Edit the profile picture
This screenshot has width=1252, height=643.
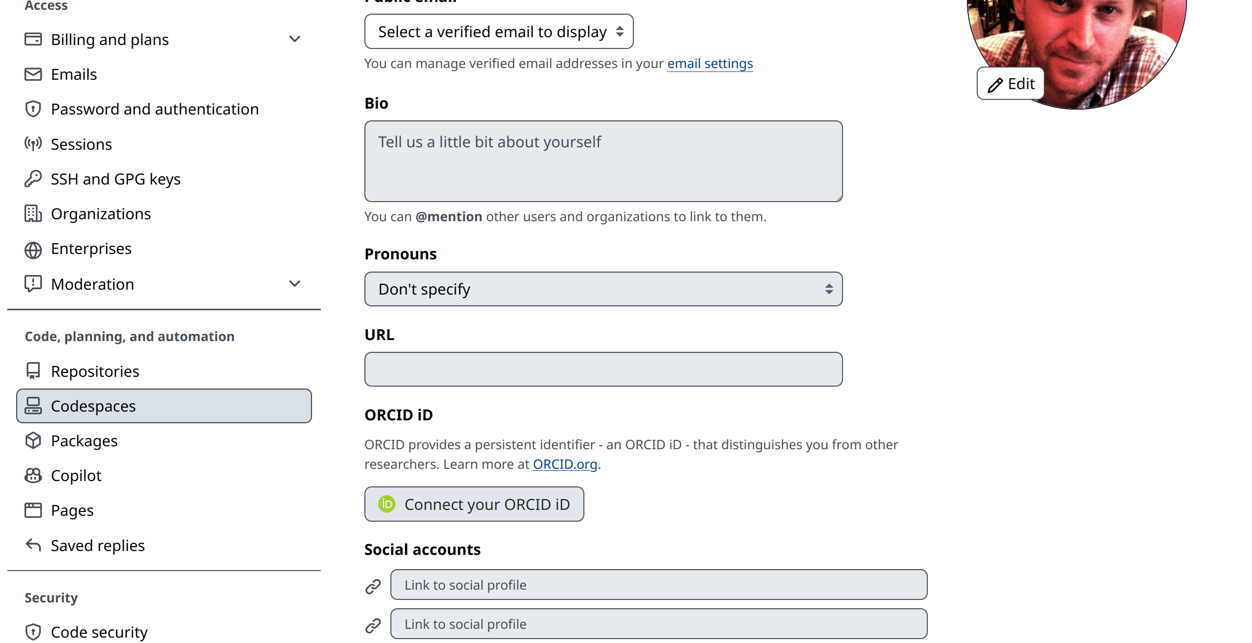[x=1011, y=84]
